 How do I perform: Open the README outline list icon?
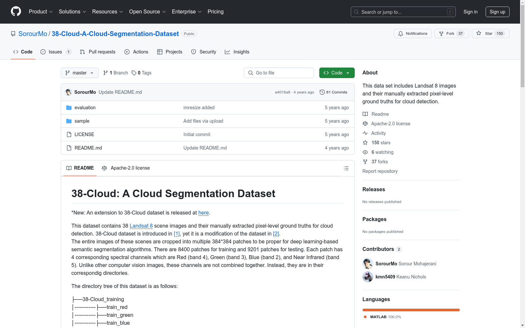coord(346,168)
